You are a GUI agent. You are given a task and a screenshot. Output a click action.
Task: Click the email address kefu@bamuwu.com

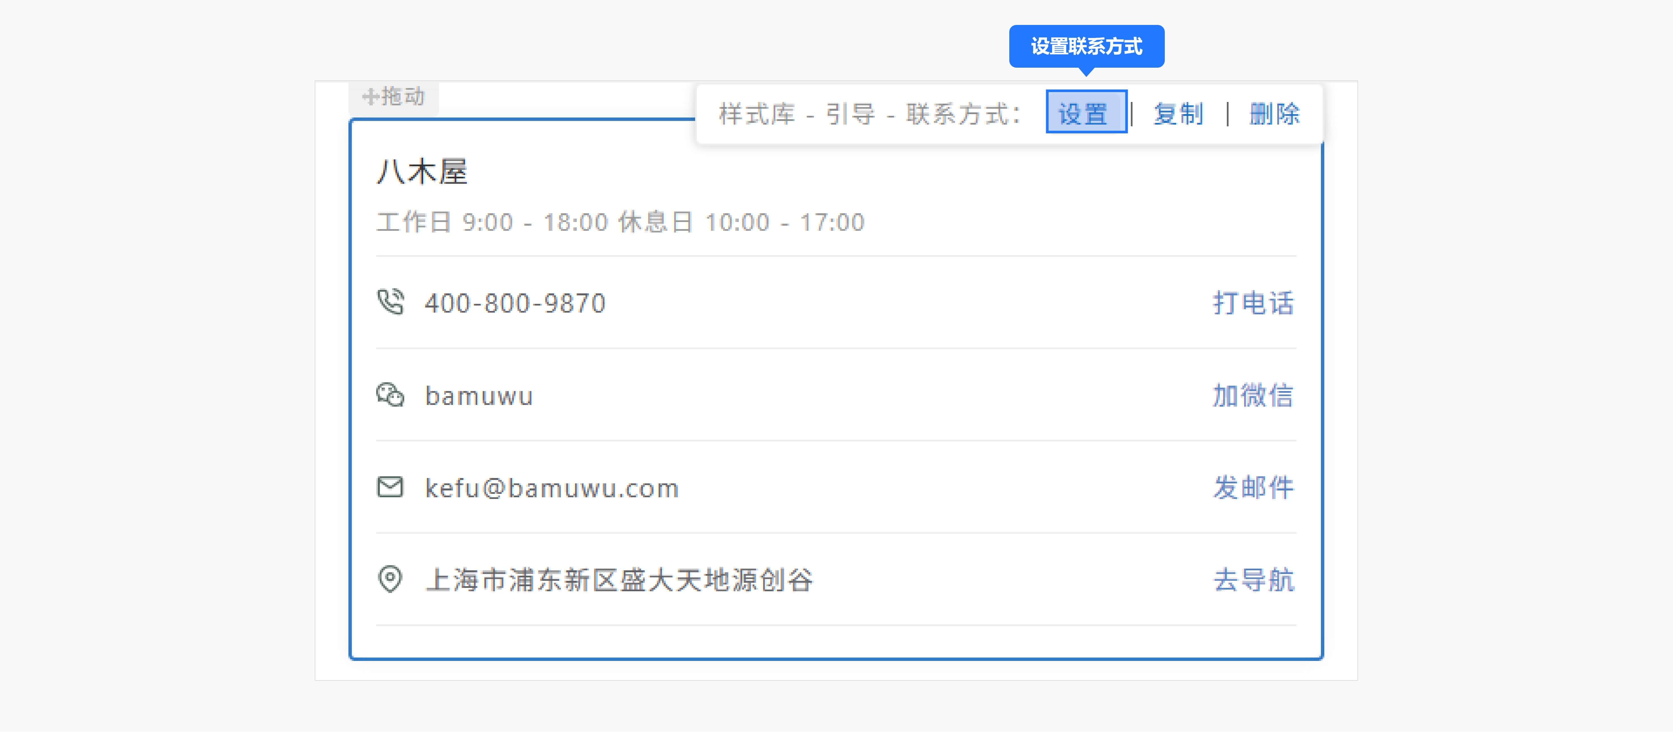(x=552, y=488)
